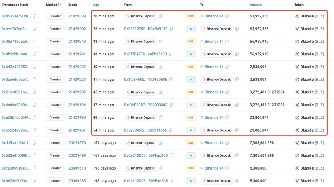
Task: Open sender address 0xCe212006...5b9Fac2C5 in block 20229499 row
Action: [x=146, y=155]
